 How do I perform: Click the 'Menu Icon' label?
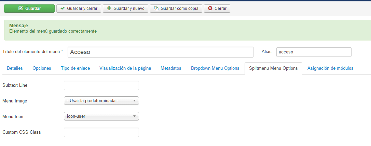coord(13,116)
